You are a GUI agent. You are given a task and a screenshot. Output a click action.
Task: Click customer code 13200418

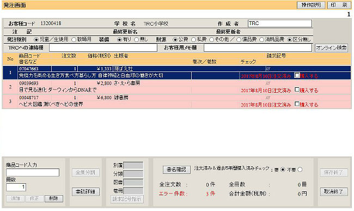click(x=51, y=23)
